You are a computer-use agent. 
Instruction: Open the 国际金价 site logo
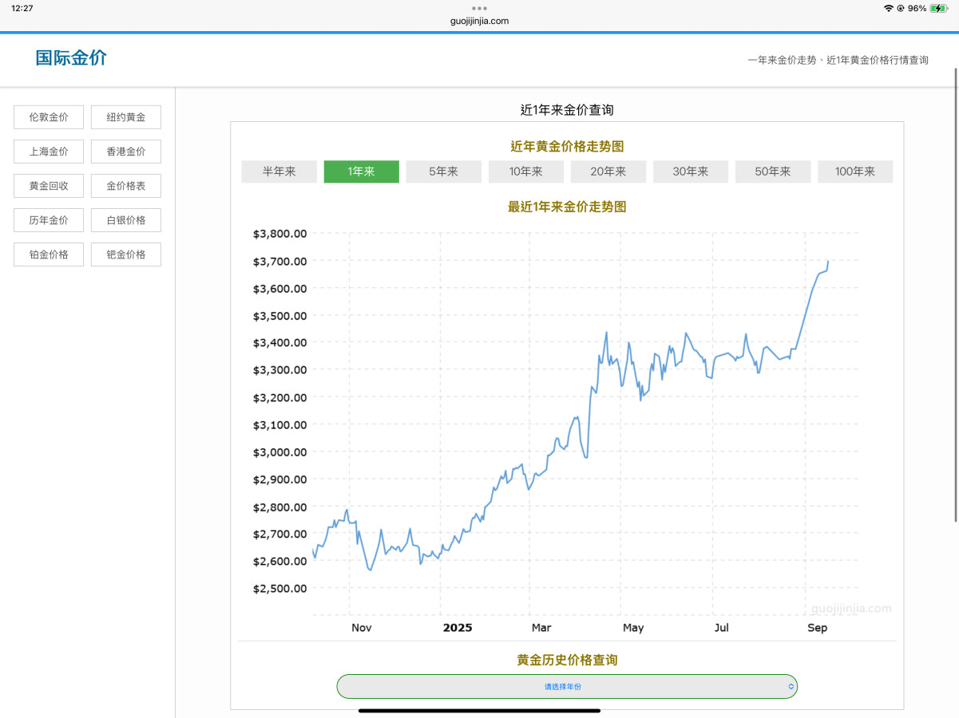(x=71, y=58)
